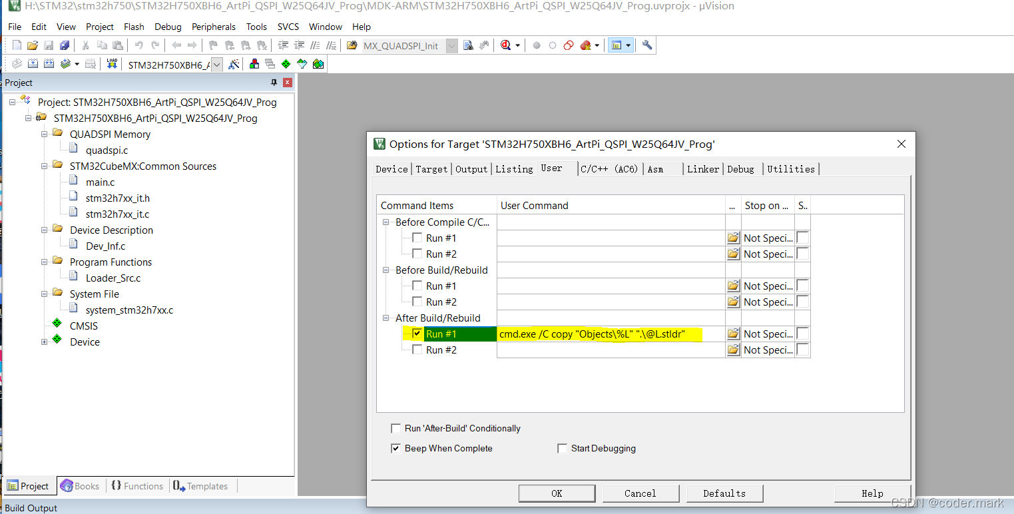Image resolution: width=1014 pixels, height=514 pixels.
Task: Collapse Before Compile C/C++ group
Action: tap(385, 222)
